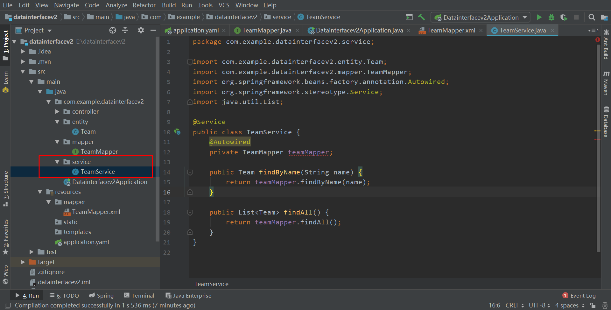Hide the Project tool window with minus icon
The width and height of the screenshot is (611, 310).
click(x=153, y=30)
